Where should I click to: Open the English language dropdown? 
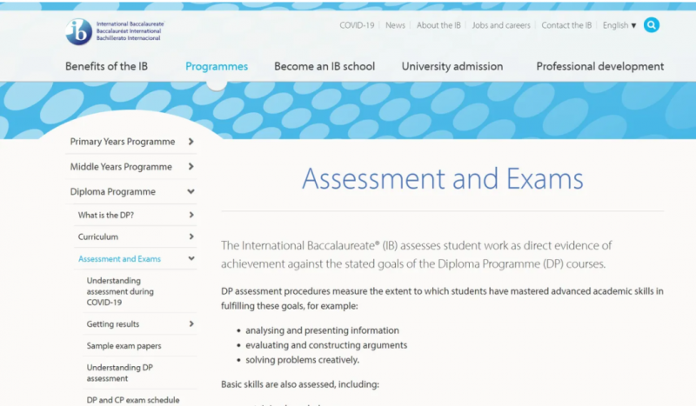[619, 25]
